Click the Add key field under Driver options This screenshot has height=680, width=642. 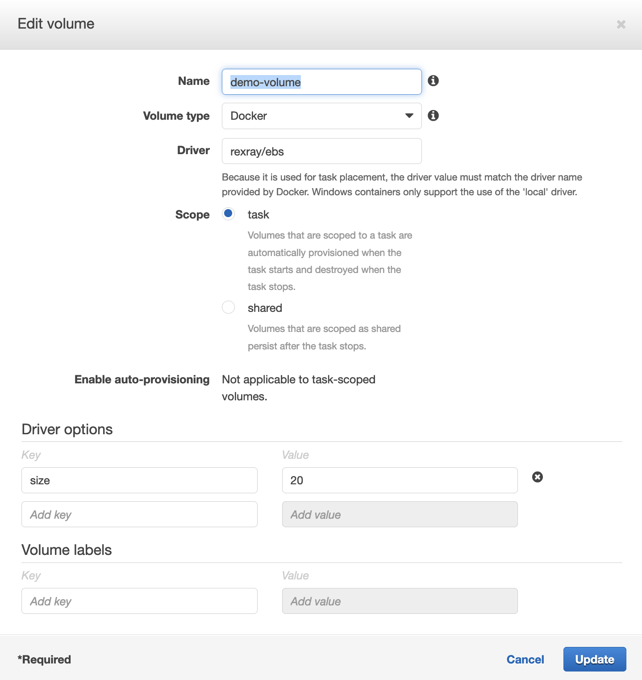pos(139,514)
